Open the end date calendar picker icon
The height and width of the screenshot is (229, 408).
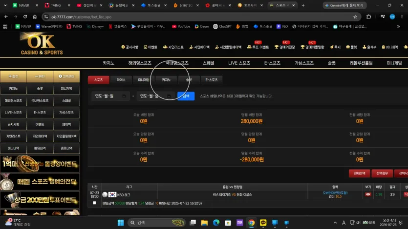click(x=169, y=96)
